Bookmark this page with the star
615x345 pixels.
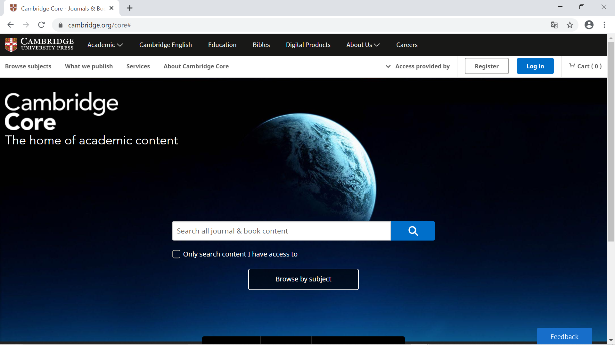coord(570,25)
